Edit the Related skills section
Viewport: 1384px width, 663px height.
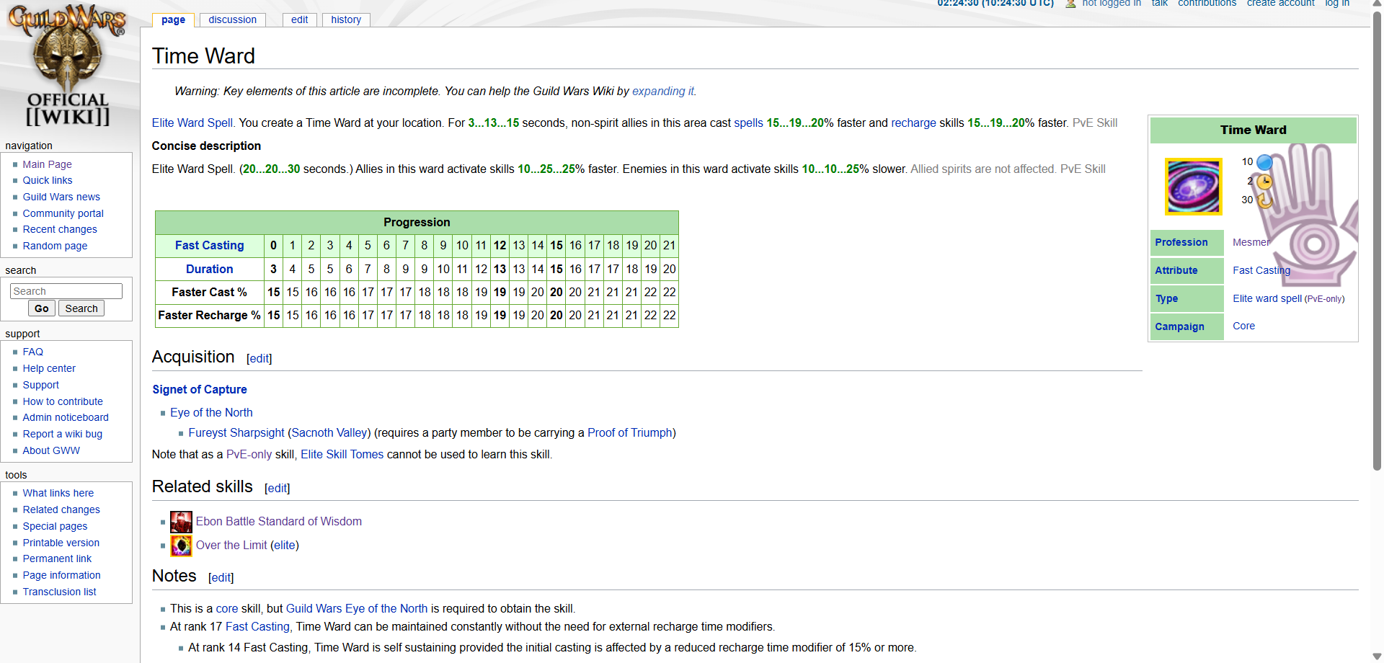pyautogui.click(x=277, y=488)
